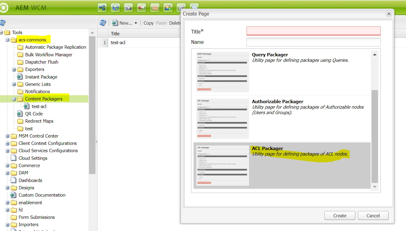Image resolution: width=406 pixels, height=231 pixels.
Task: Expand the fd node
Action: click(7, 210)
